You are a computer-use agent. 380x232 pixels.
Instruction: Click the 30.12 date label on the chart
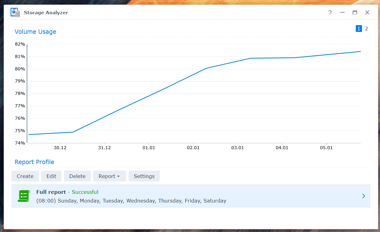pos(60,148)
